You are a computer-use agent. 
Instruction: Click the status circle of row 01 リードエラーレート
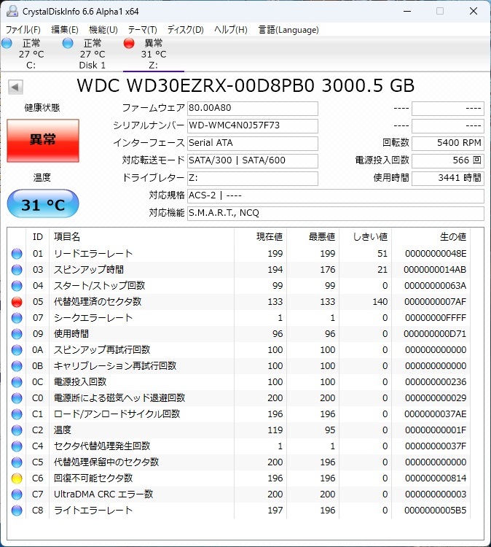(17, 254)
